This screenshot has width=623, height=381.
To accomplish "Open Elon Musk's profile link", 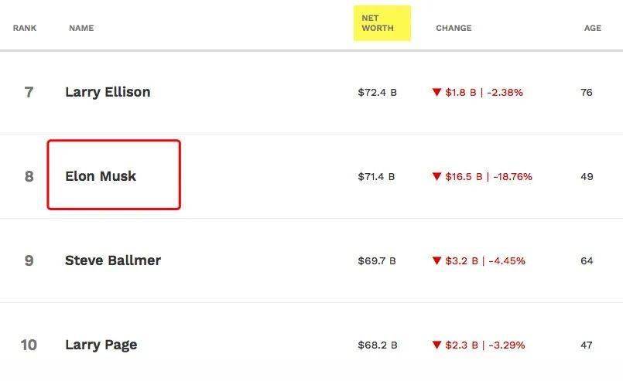I will coord(101,176).
